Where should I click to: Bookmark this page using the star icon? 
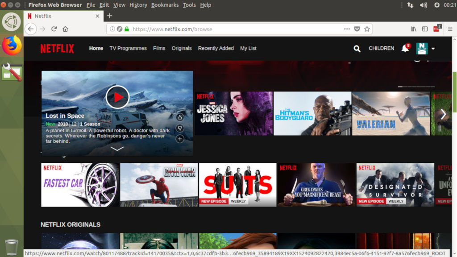point(367,28)
